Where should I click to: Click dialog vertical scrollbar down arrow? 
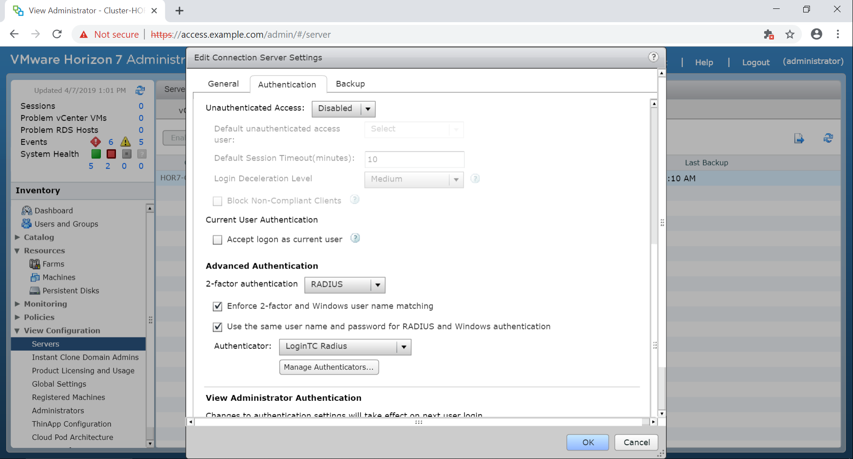662,413
